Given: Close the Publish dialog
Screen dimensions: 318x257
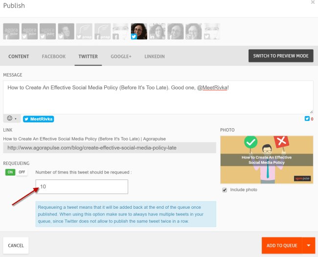Looking at the screenshot, I should tap(313, 2).
